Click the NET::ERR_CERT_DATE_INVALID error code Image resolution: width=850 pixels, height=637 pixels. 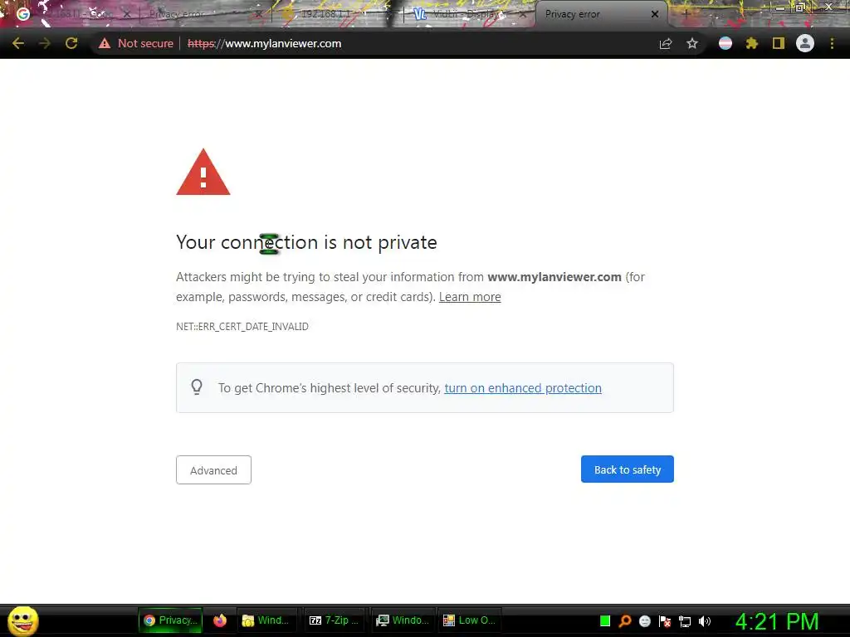(x=242, y=327)
